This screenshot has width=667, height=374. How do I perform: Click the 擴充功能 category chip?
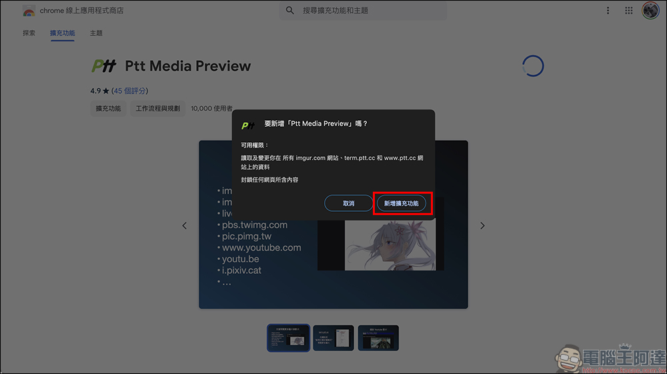click(x=108, y=109)
